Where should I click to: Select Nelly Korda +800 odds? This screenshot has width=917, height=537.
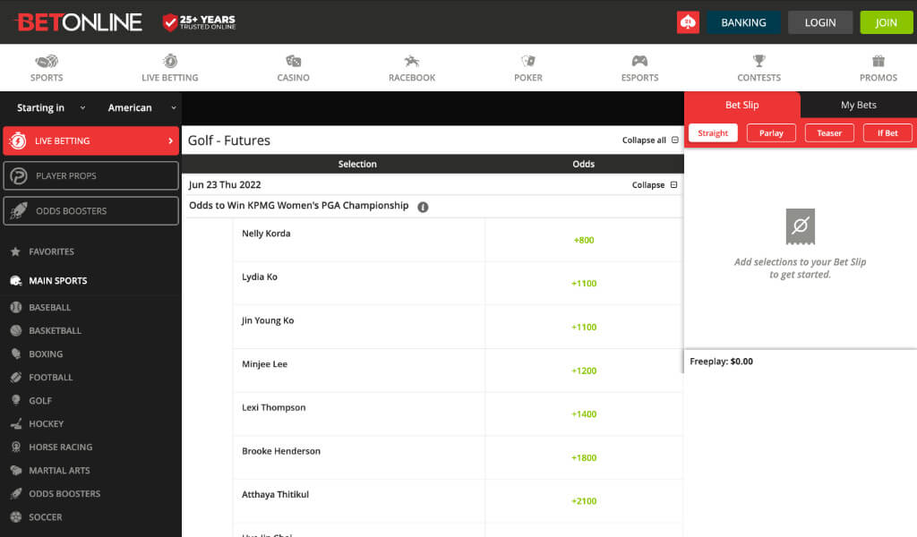click(x=584, y=240)
